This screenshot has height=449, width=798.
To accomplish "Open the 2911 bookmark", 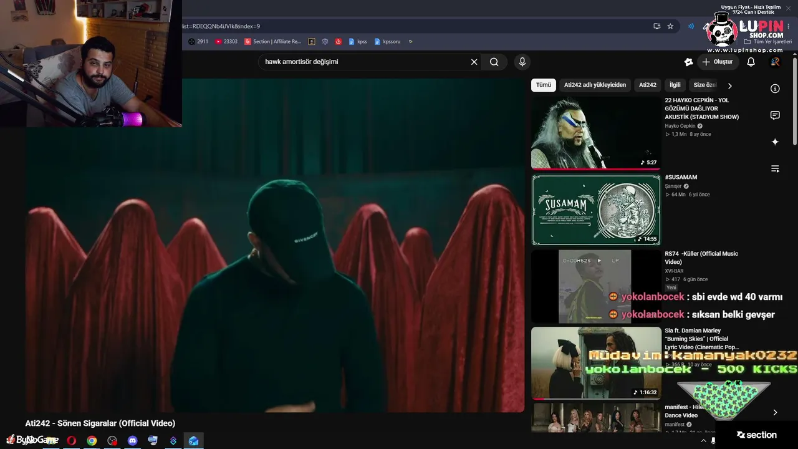I will point(198,42).
